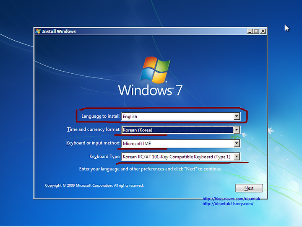Maximize the Install Windows dialog
302x227 pixels.
tap(256, 31)
